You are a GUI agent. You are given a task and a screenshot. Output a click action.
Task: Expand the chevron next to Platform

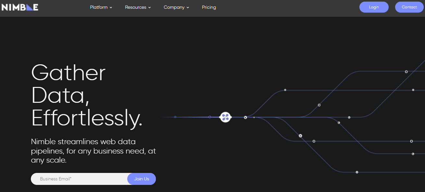[111, 7]
